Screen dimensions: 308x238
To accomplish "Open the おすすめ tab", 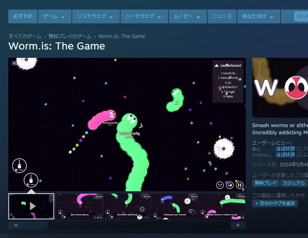I will coord(23,16).
